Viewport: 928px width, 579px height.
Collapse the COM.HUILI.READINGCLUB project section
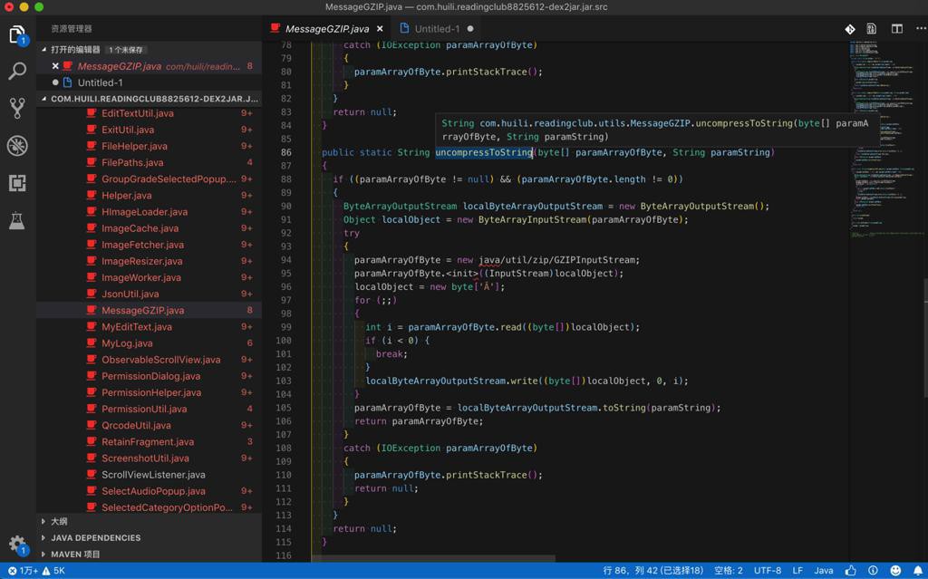[x=150, y=99]
